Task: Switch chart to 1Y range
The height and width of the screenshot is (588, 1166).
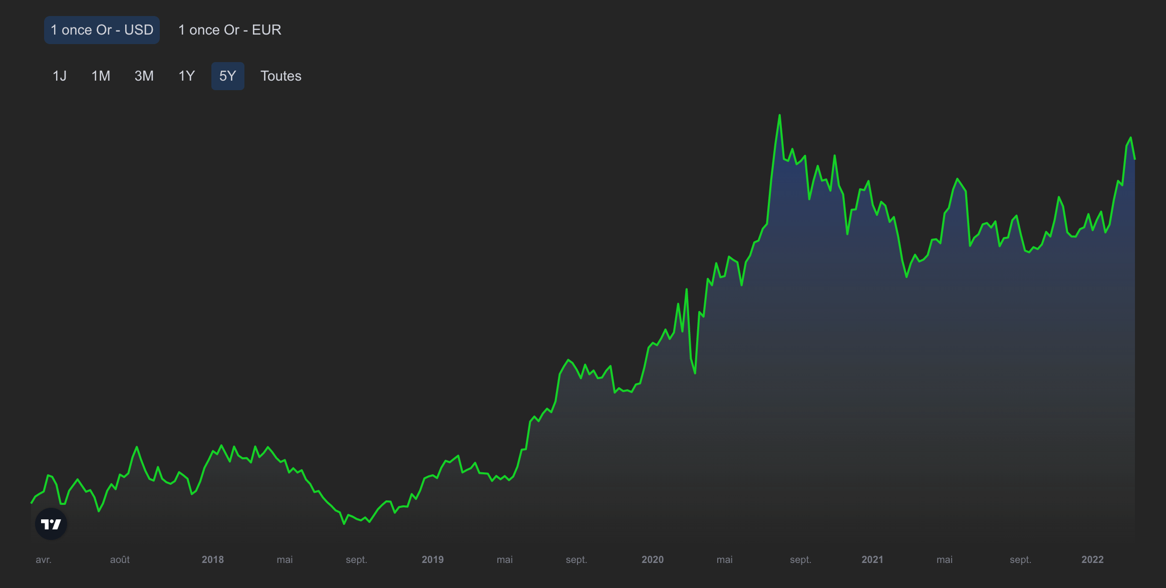Action: 186,76
